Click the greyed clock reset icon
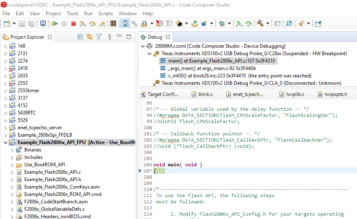Image resolution: width=357 pixels, height=219 pixels. 169,23
